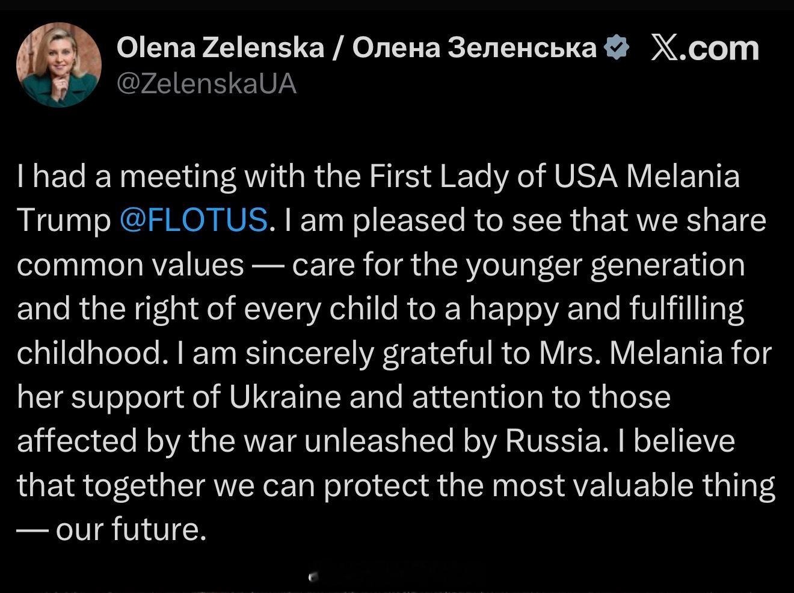Click the word "Ukraine" in the tweet

(285, 397)
